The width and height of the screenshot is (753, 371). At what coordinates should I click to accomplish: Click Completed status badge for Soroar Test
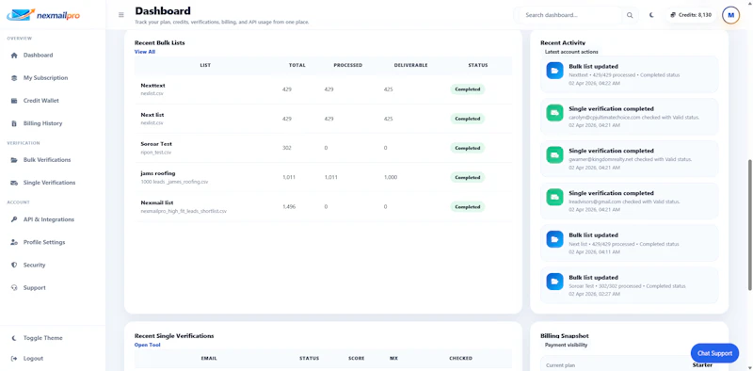tap(467, 148)
